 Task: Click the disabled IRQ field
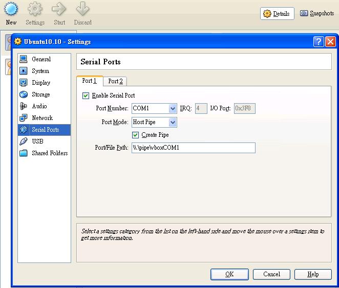[x=201, y=108]
